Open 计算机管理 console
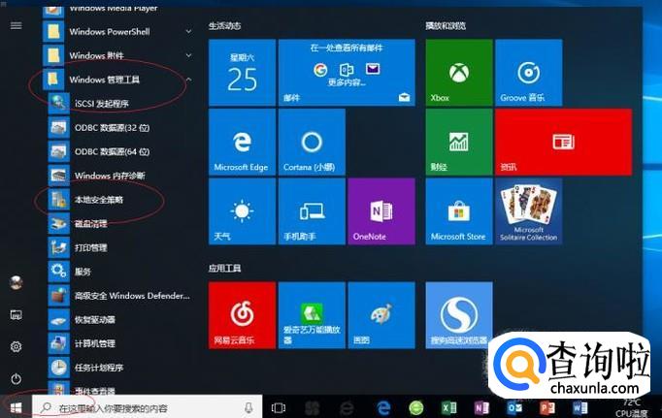The height and width of the screenshot is (418, 662). (x=119, y=343)
